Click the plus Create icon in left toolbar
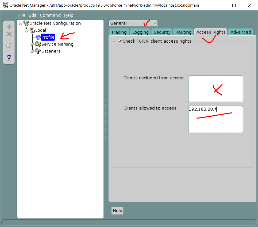 coord(9,27)
